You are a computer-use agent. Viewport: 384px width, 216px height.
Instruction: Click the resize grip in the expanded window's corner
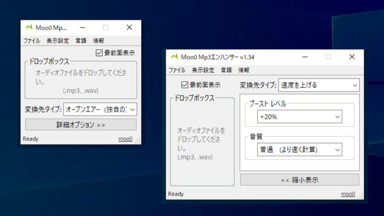(x=360, y=196)
